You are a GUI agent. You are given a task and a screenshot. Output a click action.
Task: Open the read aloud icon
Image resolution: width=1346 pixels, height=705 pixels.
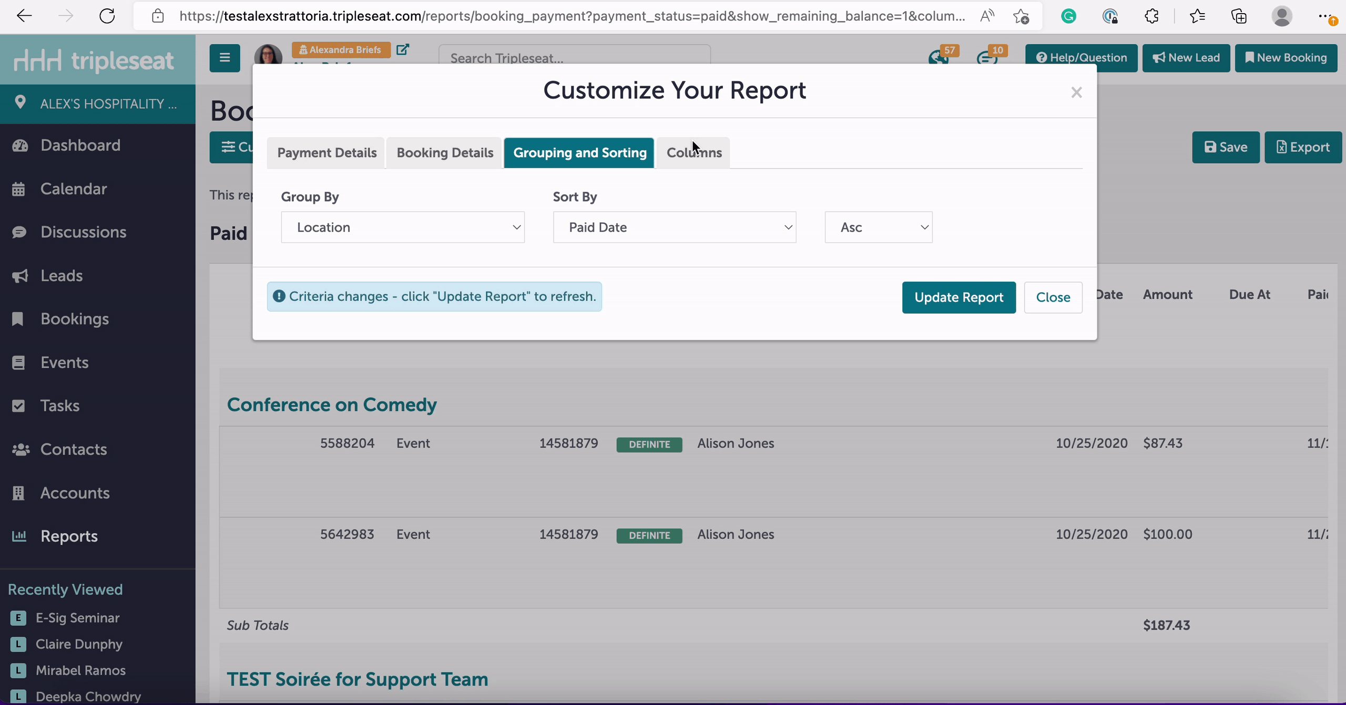(x=987, y=16)
